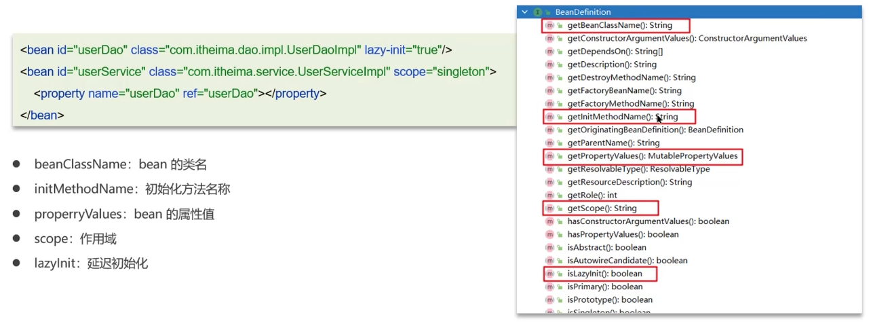Click the lazyInit：延迟初始化 bullet text

pos(91,263)
